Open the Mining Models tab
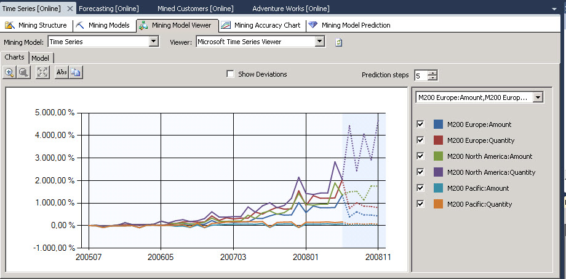 [103, 26]
